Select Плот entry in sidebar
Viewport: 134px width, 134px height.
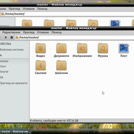[3, 66]
